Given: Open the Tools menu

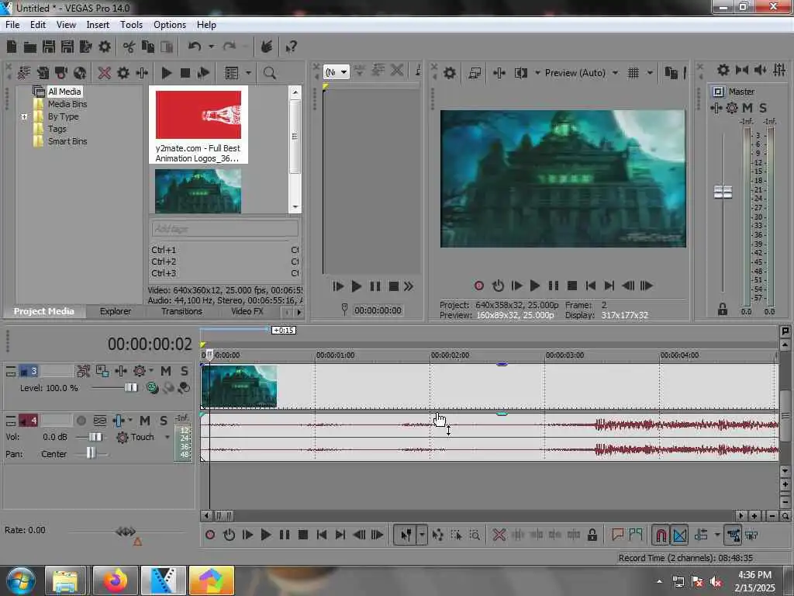Looking at the screenshot, I should (x=131, y=25).
